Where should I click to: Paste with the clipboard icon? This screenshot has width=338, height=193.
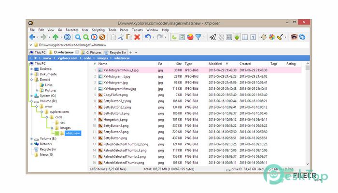[x=129, y=37]
